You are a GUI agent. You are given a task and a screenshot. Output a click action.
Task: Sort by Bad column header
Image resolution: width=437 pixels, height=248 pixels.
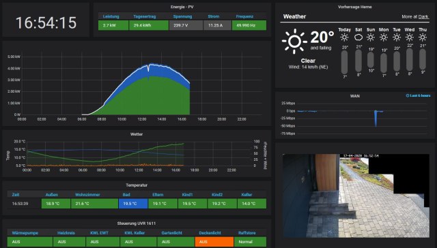[x=126, y=195]
